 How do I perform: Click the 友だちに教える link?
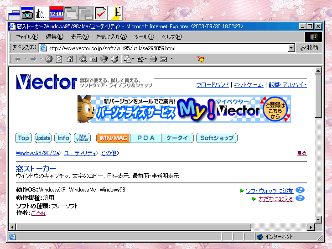276,199
